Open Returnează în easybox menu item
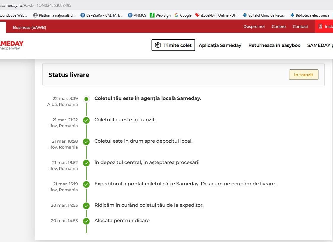 (x=274, y=45)
